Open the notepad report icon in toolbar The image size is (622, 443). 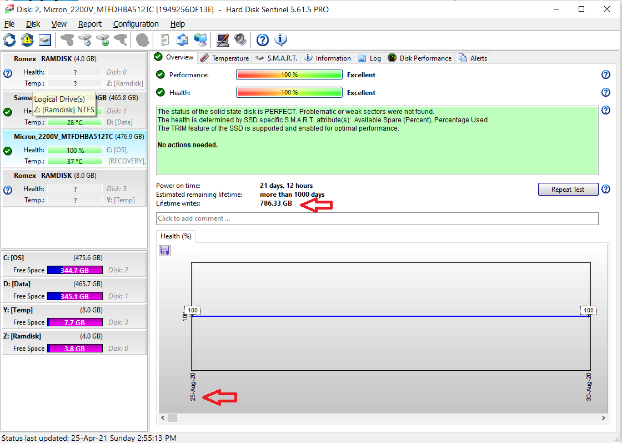point(164,39)
